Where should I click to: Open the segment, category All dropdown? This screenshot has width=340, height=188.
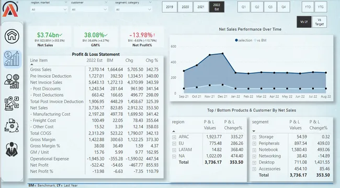coord(133,9)
